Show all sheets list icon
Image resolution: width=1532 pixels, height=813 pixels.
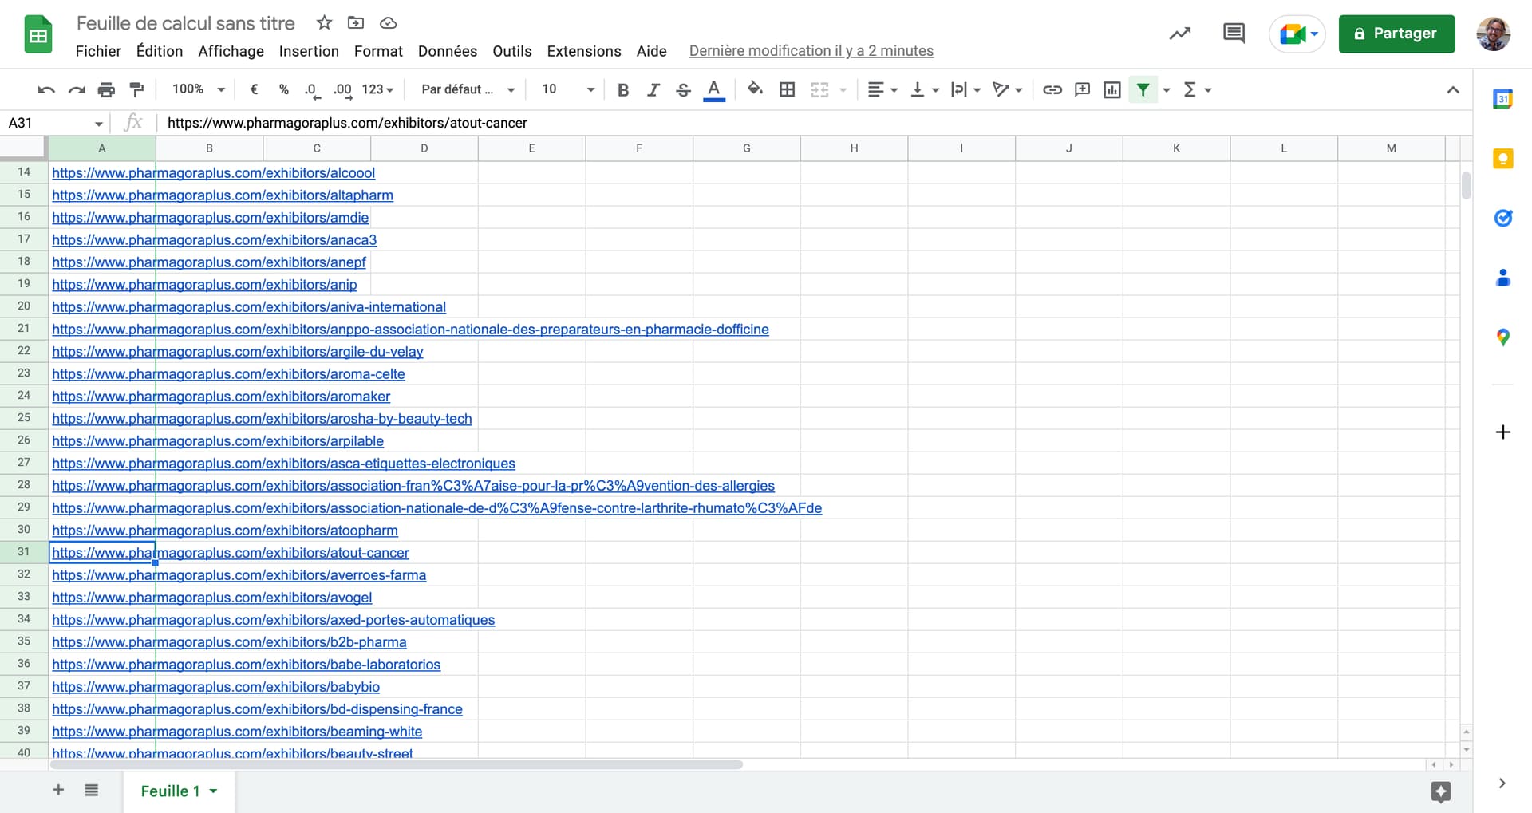(x=92, y=790)
